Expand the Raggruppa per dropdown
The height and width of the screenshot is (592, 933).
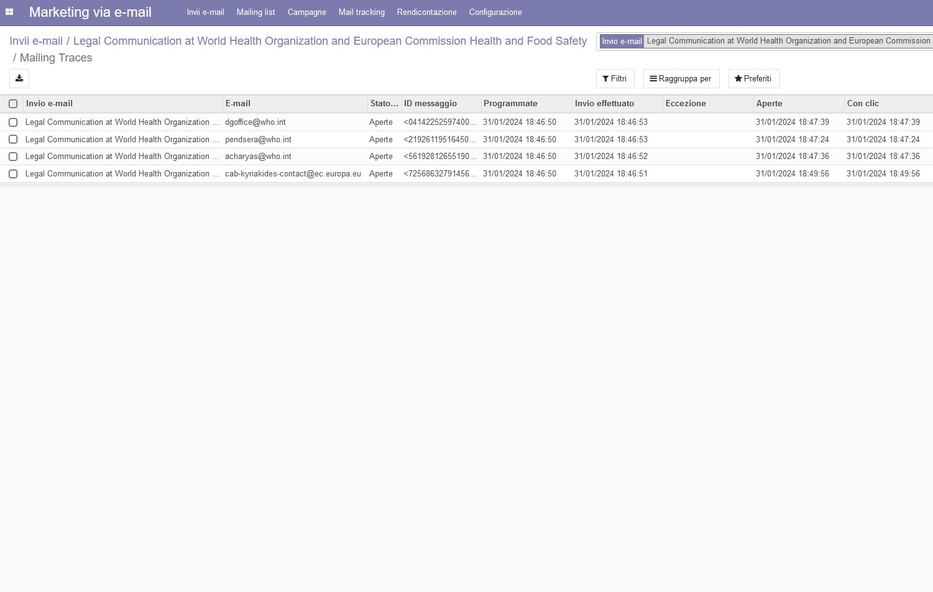[x=681, y=79]
